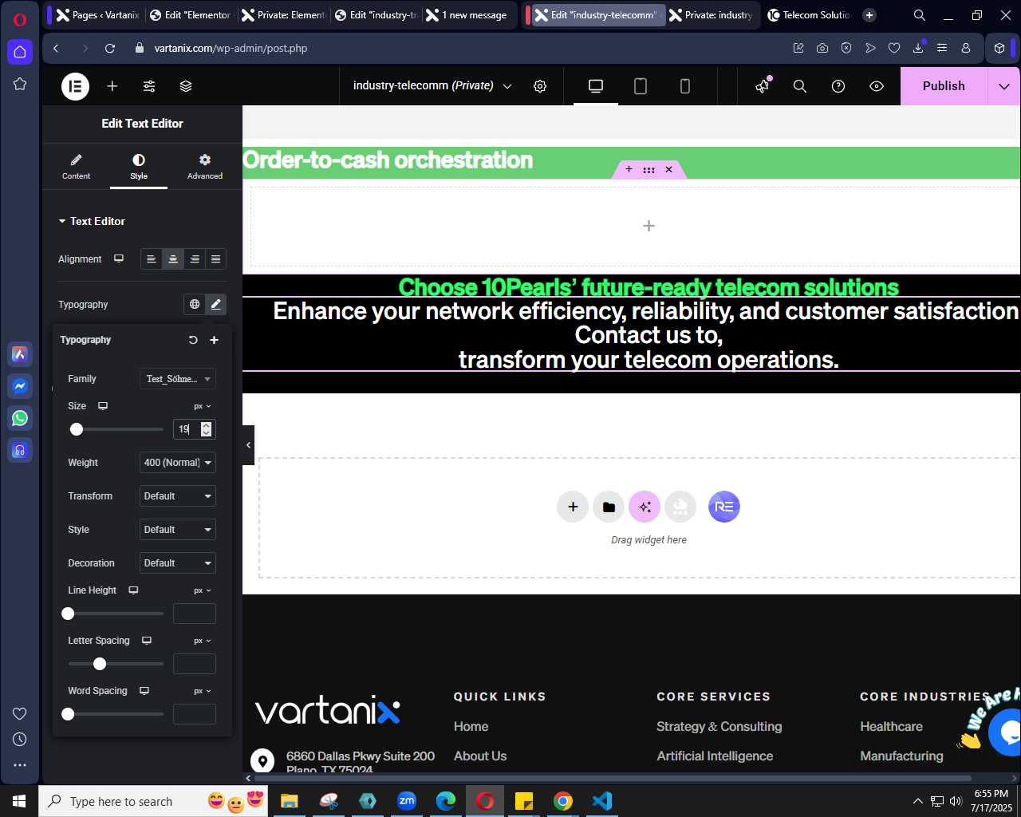This screenshot has width=1021, height=817.
Task: Open Family font dropdown
Action: (178, 379)
